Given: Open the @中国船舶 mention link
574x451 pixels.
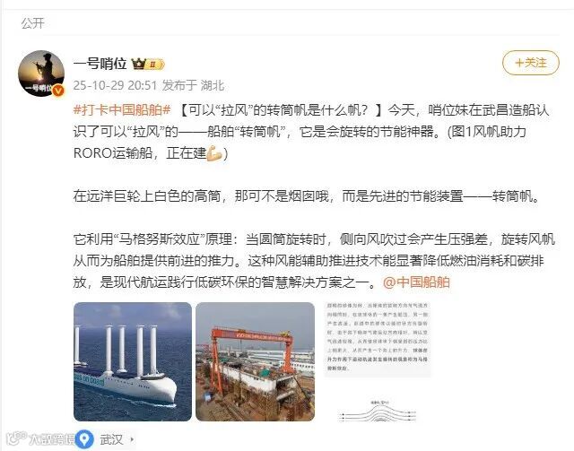Looking at the screenshot, I should pos(416,282).
